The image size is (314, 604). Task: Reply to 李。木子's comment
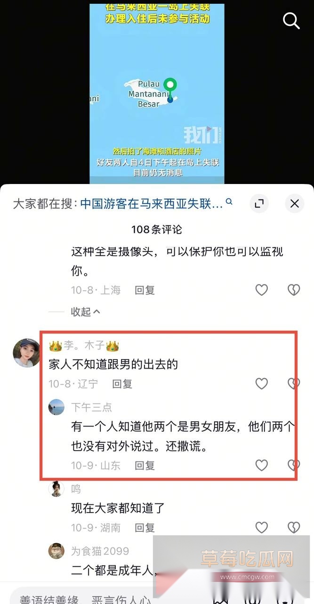(122, 384)
